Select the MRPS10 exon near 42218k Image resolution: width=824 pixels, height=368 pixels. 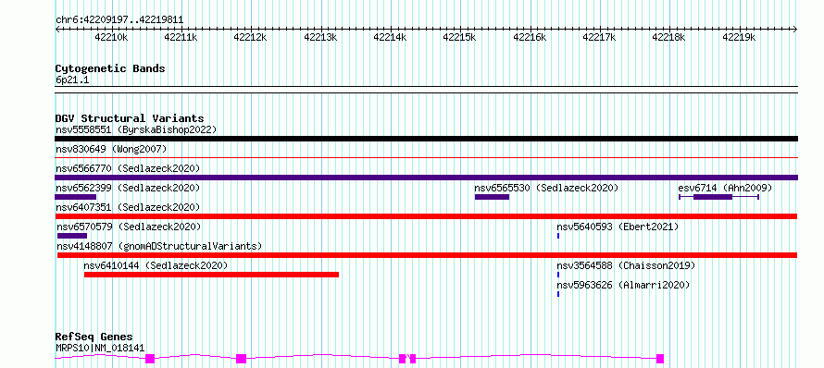click(660, 359)
